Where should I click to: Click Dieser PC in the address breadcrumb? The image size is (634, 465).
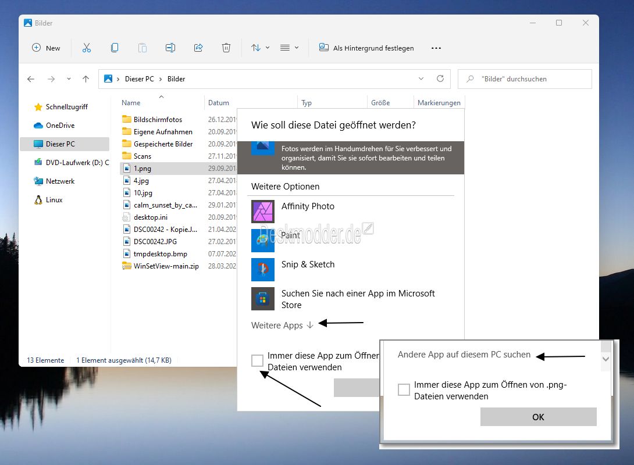click(x=139, y=79)
